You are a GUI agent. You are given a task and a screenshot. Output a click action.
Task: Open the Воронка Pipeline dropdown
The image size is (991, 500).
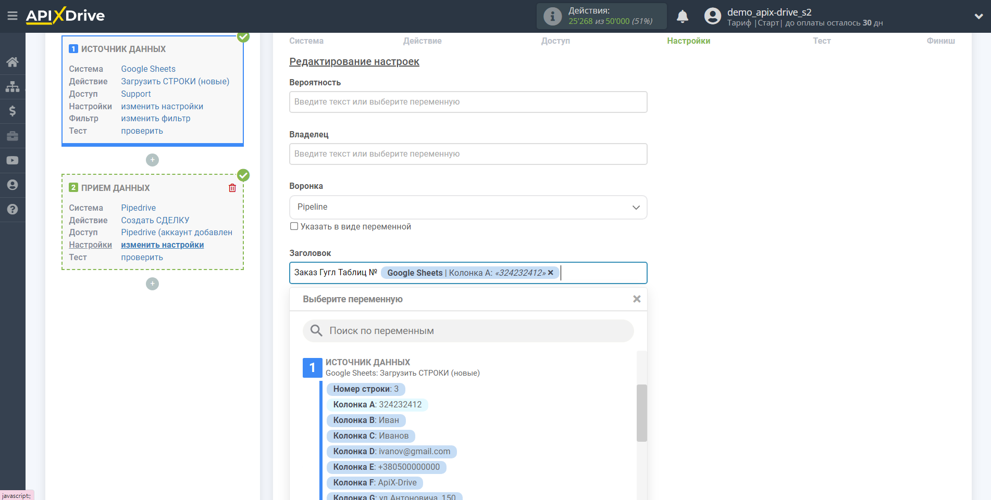pyautogui.click(x=468, y=207)
